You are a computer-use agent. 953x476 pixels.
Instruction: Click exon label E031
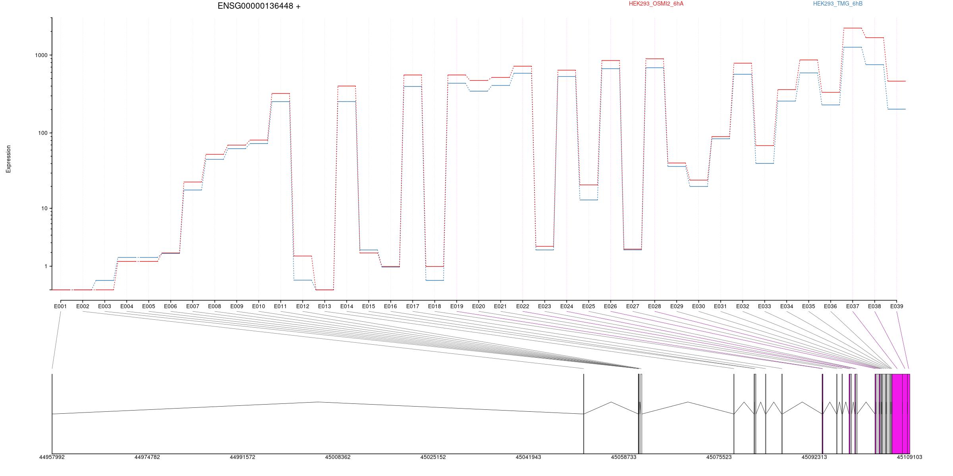[x=720, y=306]
